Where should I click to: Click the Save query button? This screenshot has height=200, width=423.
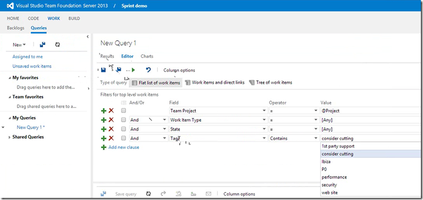126,194
